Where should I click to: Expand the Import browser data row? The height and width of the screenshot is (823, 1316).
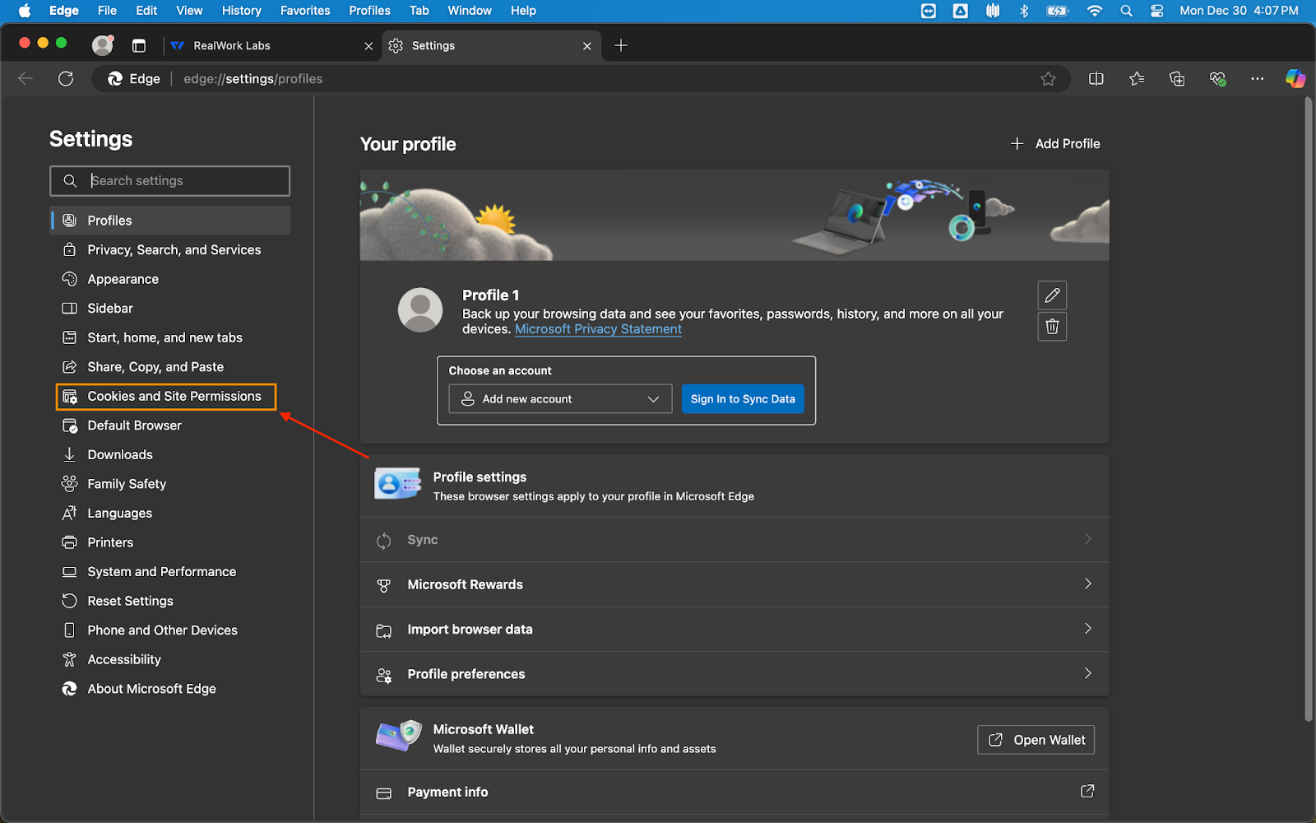point(734,630)
